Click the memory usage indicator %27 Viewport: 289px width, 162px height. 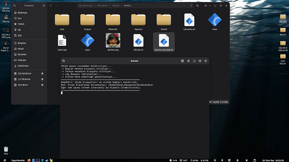click(183, 160)
